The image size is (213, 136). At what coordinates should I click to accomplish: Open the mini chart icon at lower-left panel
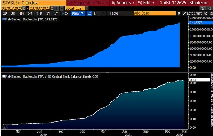tap(4, 127)
